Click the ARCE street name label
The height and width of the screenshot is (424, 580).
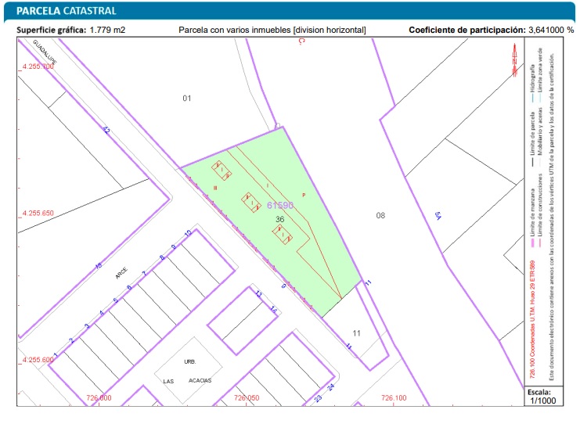coord(121,271)
